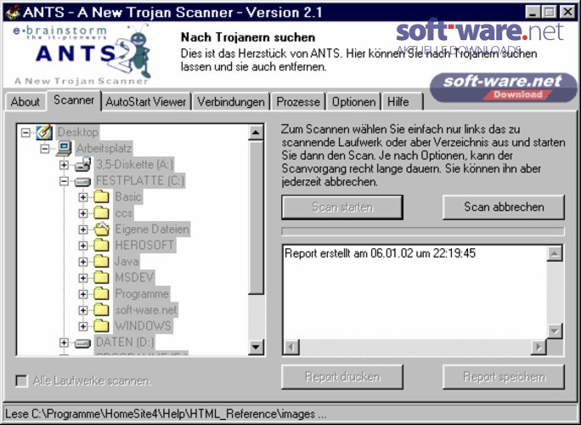
Task: Click the Scan abbrechen button
Action: (x=504, y=207)
